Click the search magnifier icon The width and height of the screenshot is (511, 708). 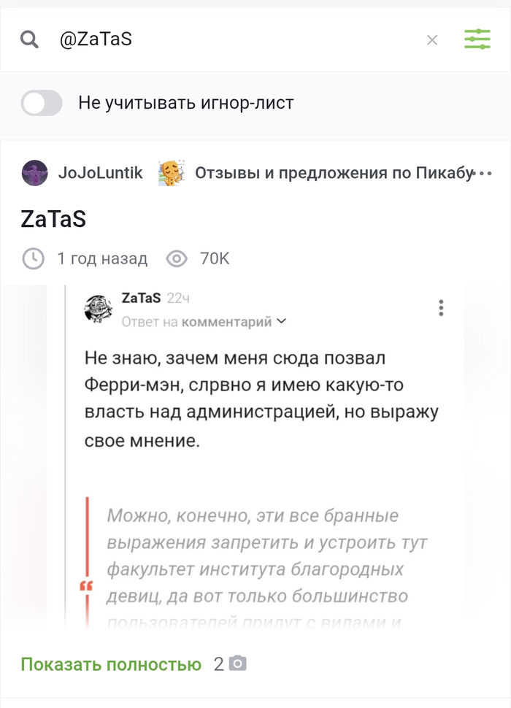point(29,39)
